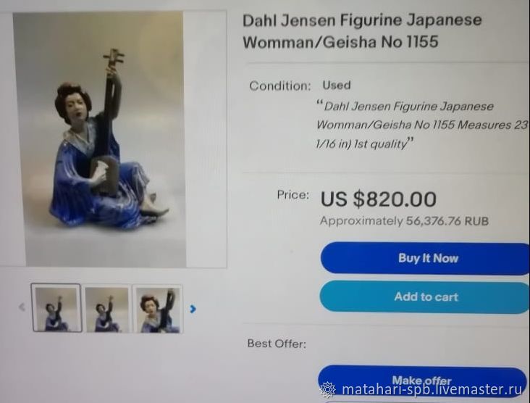Go back with left thumbnail arrow
Image resolution: width=530 pixels, height=403 pixels.
22,307
